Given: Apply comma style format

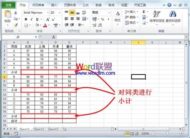Looking at the screenshot, I should tap(108, 19).
